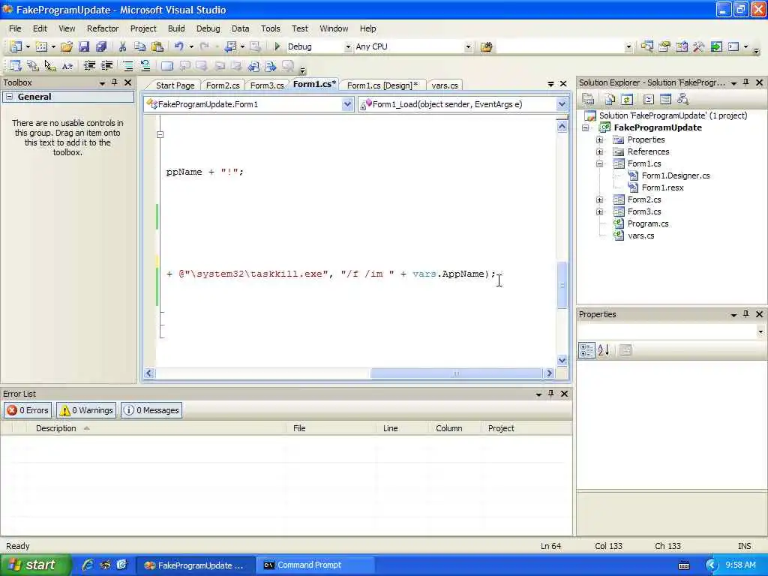Viewport: 768px width, 576px height.
Task: Switch to Form1.cs [Design] tab
Action: point(382,85)
